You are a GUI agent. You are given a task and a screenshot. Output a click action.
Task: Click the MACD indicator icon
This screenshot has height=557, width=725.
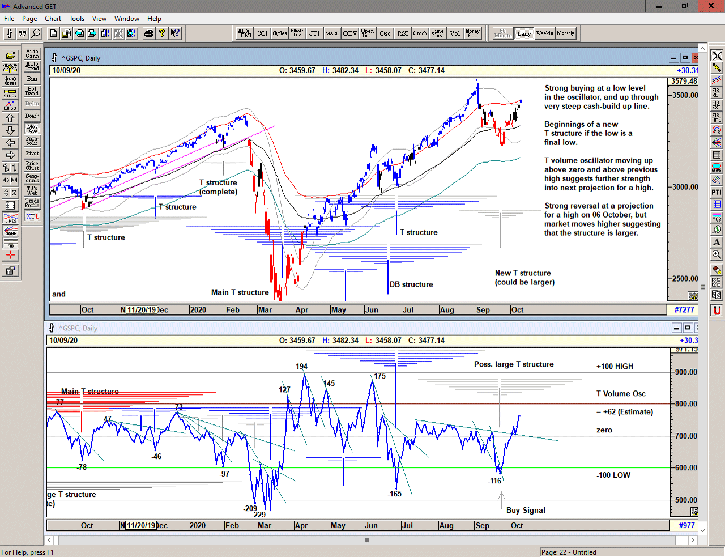[332, 33]
